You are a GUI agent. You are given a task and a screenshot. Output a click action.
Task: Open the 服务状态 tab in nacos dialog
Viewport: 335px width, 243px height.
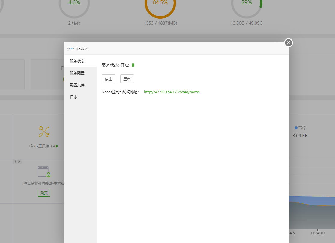81,61
